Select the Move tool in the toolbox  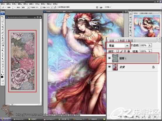[2, 17]
